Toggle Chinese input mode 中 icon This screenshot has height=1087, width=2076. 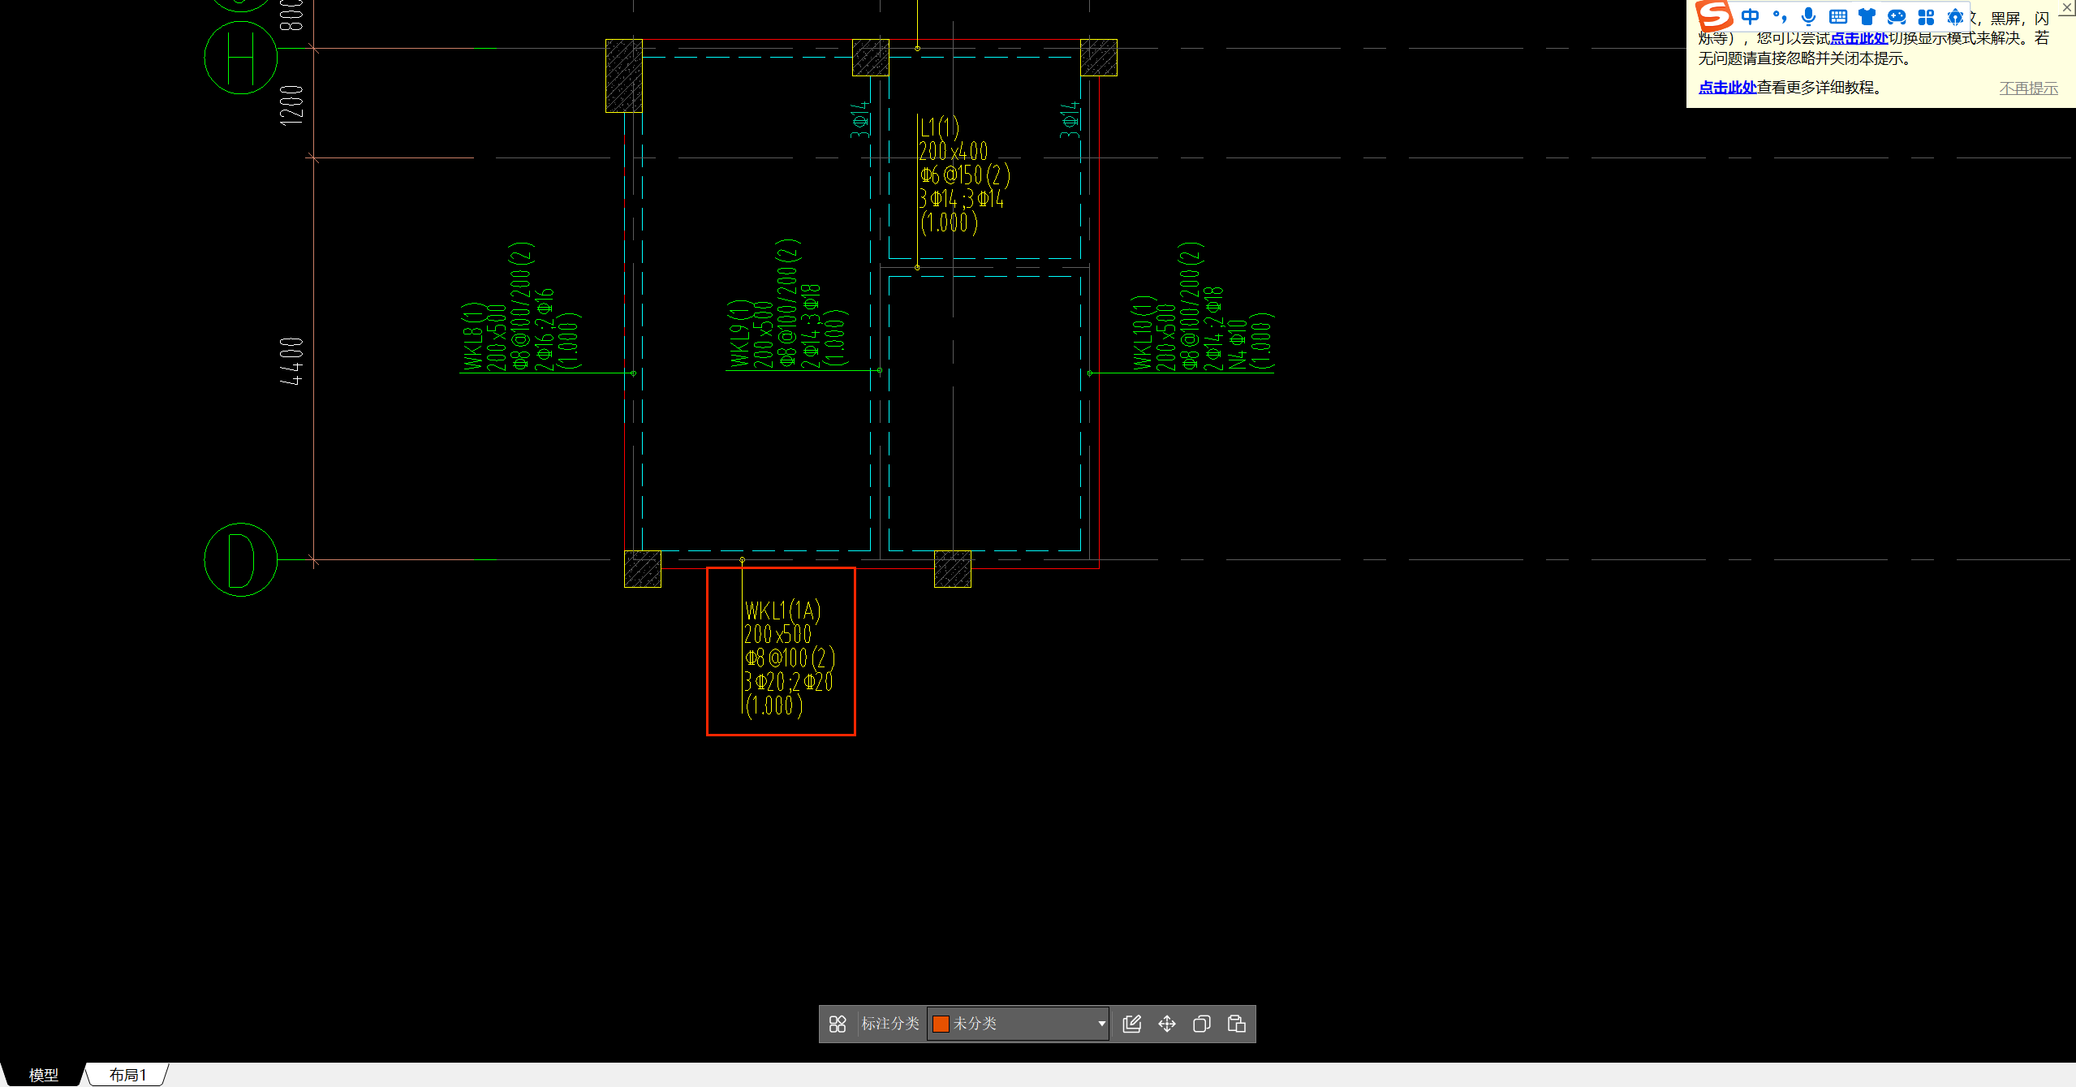[1751, 16]
